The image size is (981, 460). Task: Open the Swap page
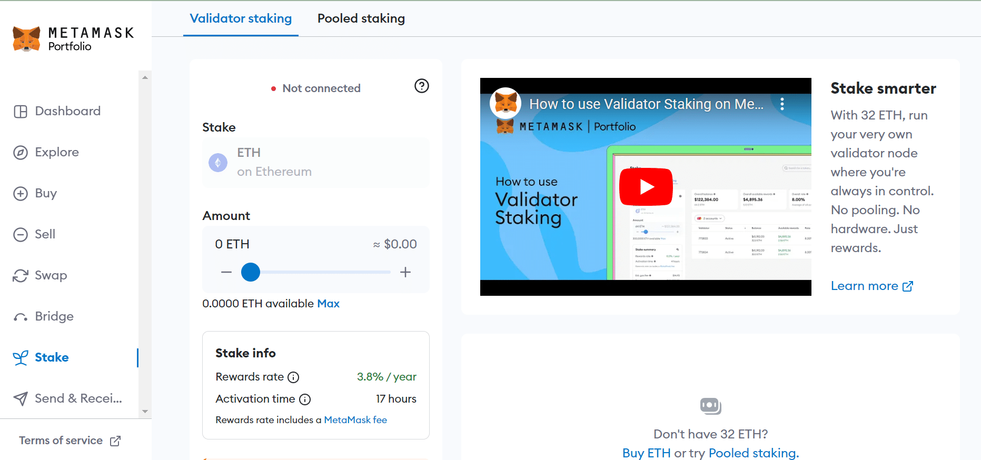click(x=51, y=275)
